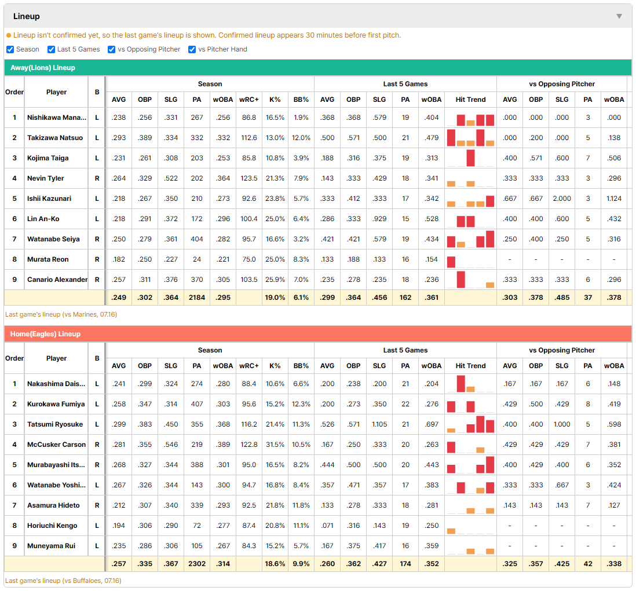Open Takizawa Natsuo player link
The height and width of the screenshot is (591, 636).
[x=55, y=138]
